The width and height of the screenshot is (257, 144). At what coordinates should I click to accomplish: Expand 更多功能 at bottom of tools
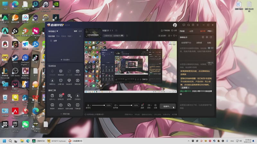tap(65, 114)
